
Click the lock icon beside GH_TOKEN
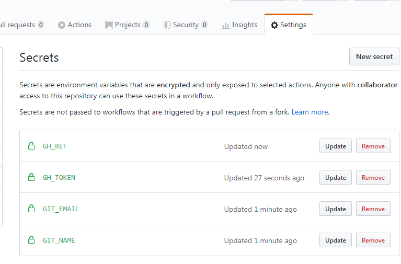click(x=31, y=177)
